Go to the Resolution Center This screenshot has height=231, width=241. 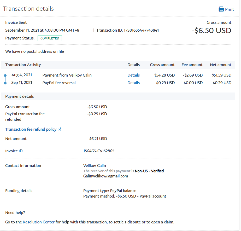tap(39, 222)
